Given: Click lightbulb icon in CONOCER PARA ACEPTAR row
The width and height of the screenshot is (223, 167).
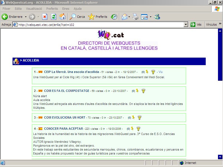Looking at the screenshot, I should pos(138,129).
